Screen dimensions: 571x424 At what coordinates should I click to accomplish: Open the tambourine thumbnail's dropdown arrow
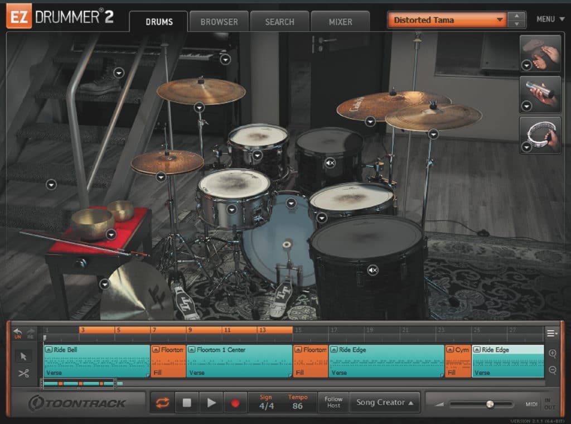[x=526, y=147]
